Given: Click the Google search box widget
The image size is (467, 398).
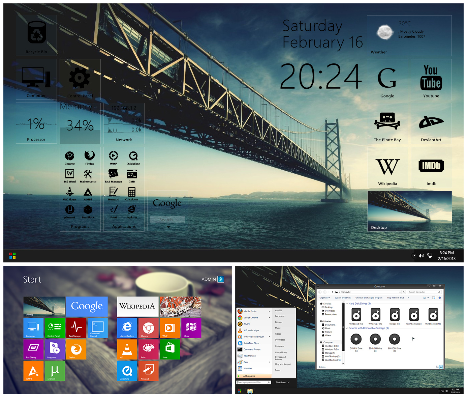Looking at the screenshot, I should (167, 220).
